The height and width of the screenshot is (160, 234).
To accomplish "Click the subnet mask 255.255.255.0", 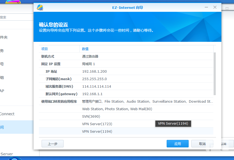I will [94, 79].
